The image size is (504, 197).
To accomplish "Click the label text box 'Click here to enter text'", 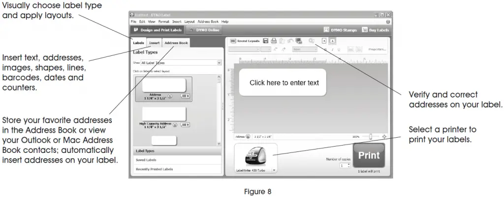I will coord(283,82).
